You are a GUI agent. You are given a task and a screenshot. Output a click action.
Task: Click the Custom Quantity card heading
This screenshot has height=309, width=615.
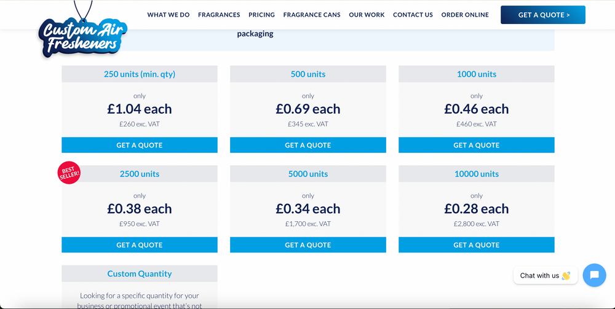(140, 274)
